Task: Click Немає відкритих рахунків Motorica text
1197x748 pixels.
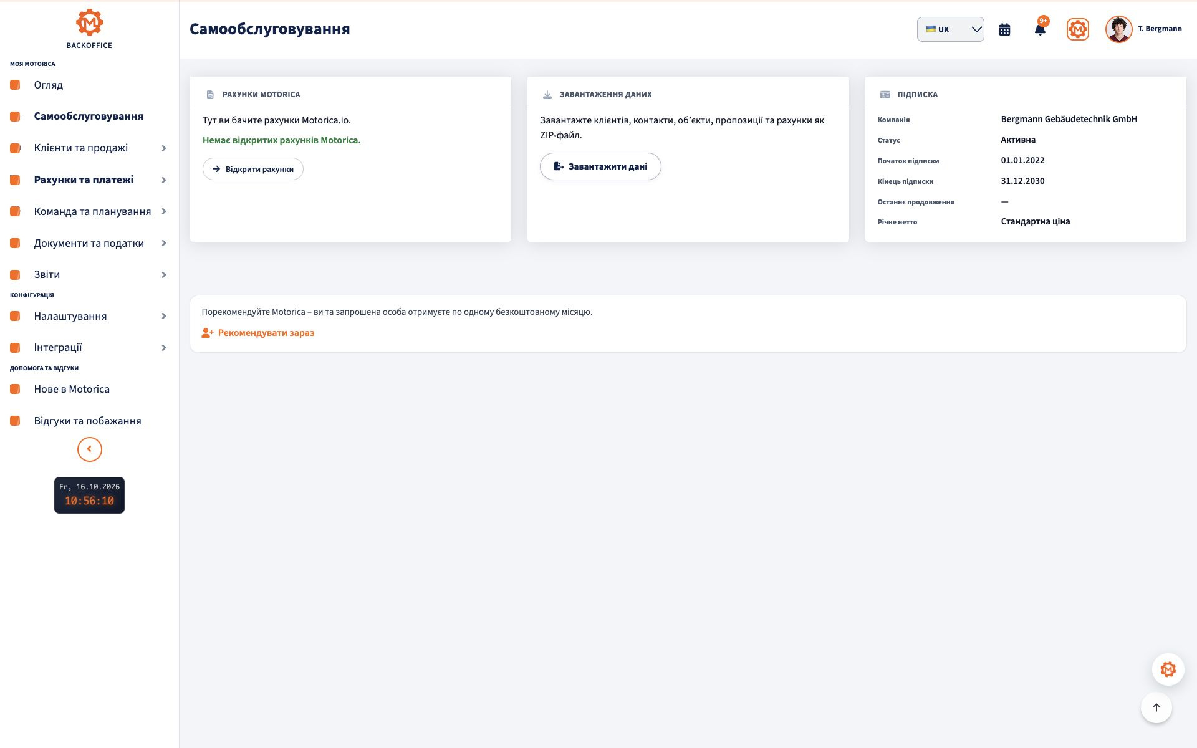Action: point(281,140)
